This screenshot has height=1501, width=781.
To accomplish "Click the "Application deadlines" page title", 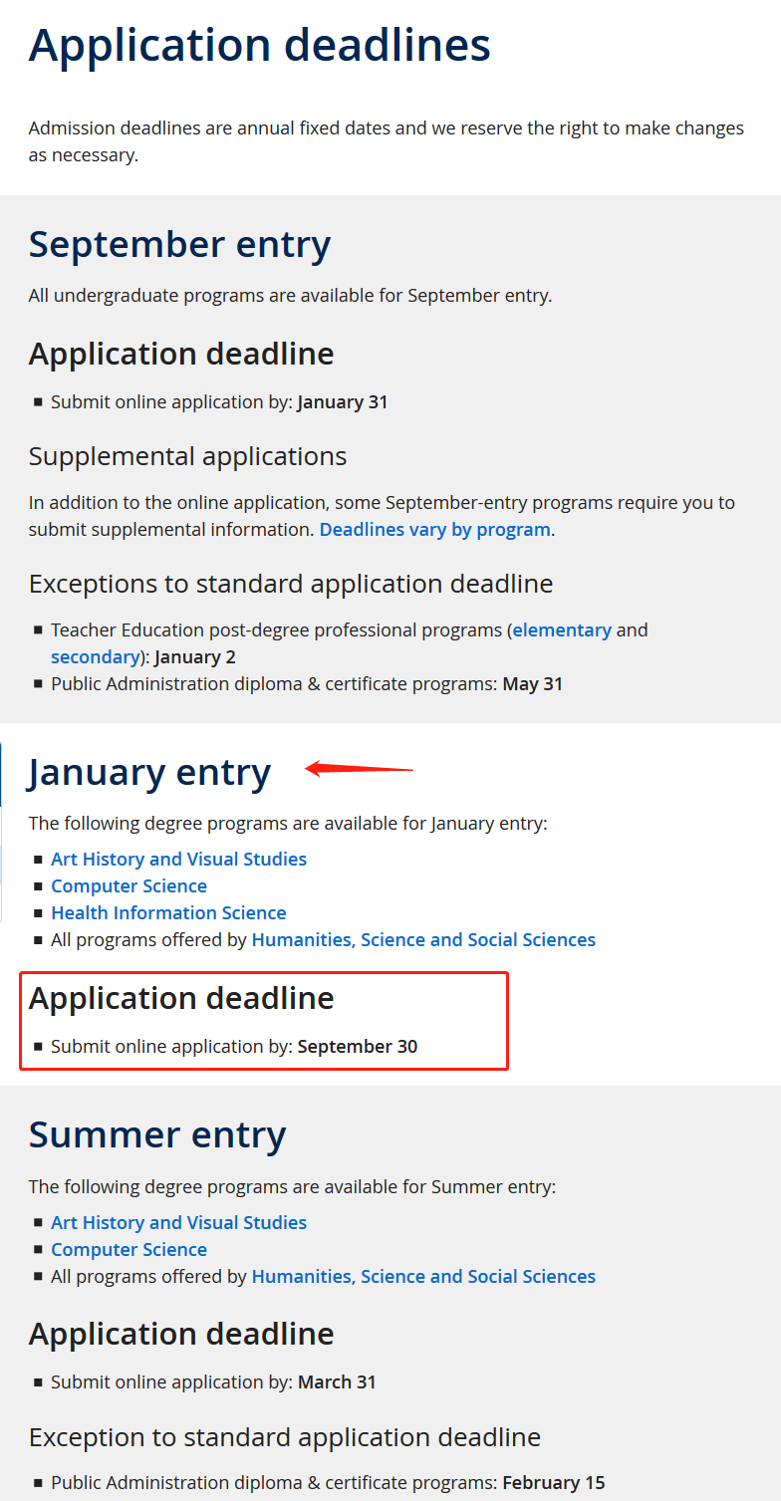I will click(259, 46).
